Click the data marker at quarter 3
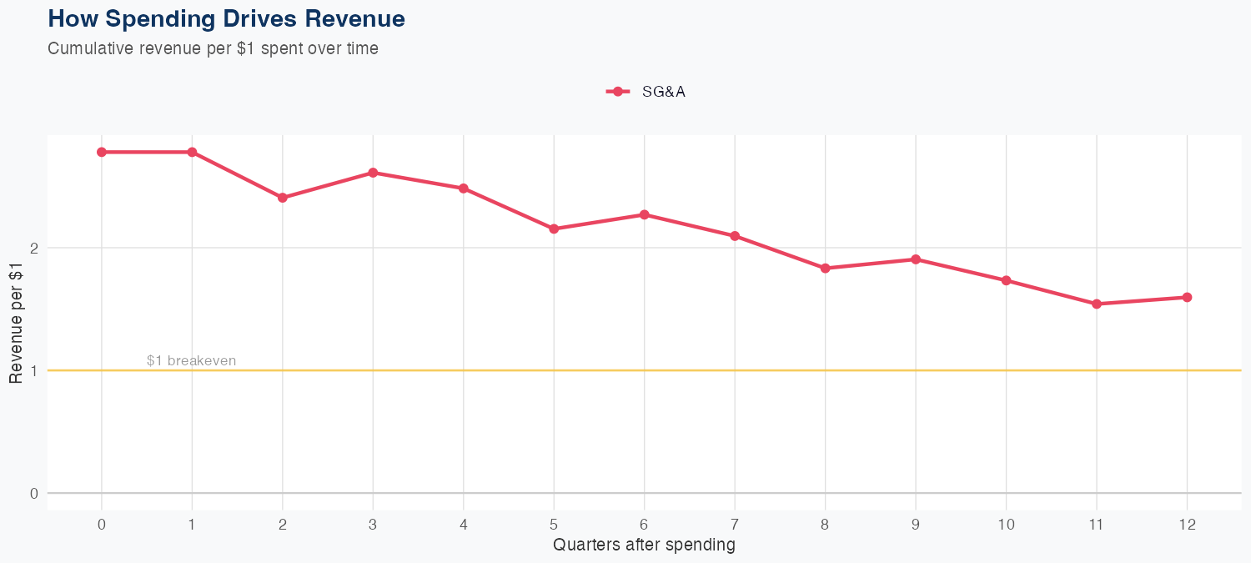Image resolution: width=1251 pixels, height=563 pixels. [373, 173]
